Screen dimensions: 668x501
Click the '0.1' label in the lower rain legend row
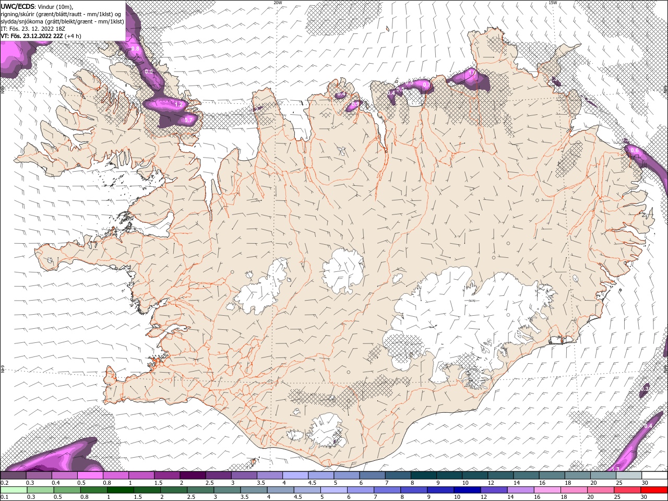click(4, 497)
